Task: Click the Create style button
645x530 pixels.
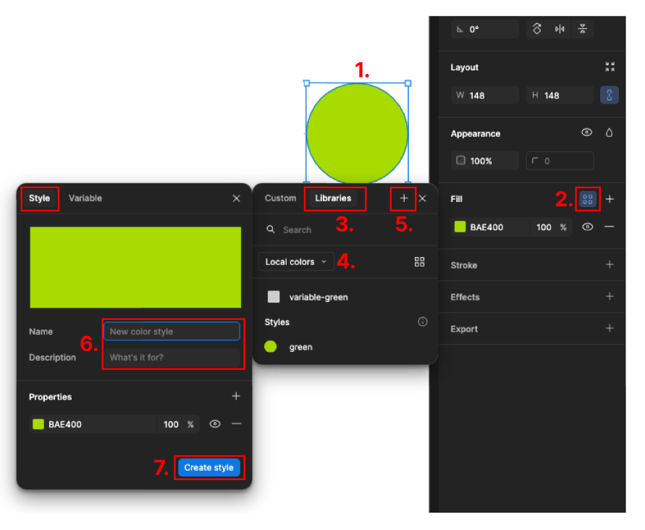Action: [x=209, y=468]
